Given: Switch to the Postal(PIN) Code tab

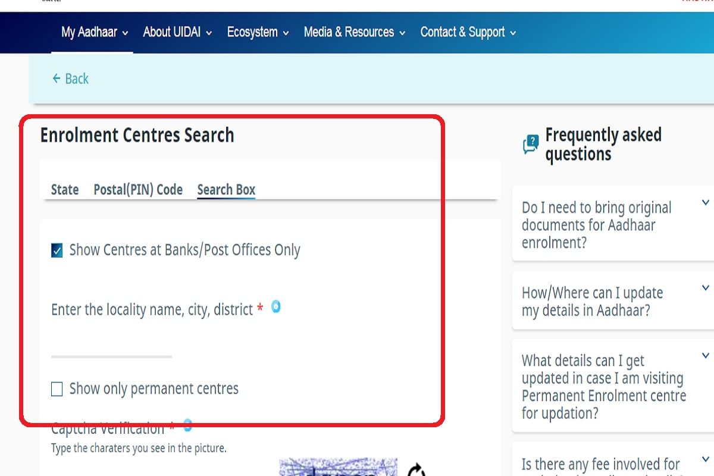Looking at the screenshot, I should (x=137, y=189).
